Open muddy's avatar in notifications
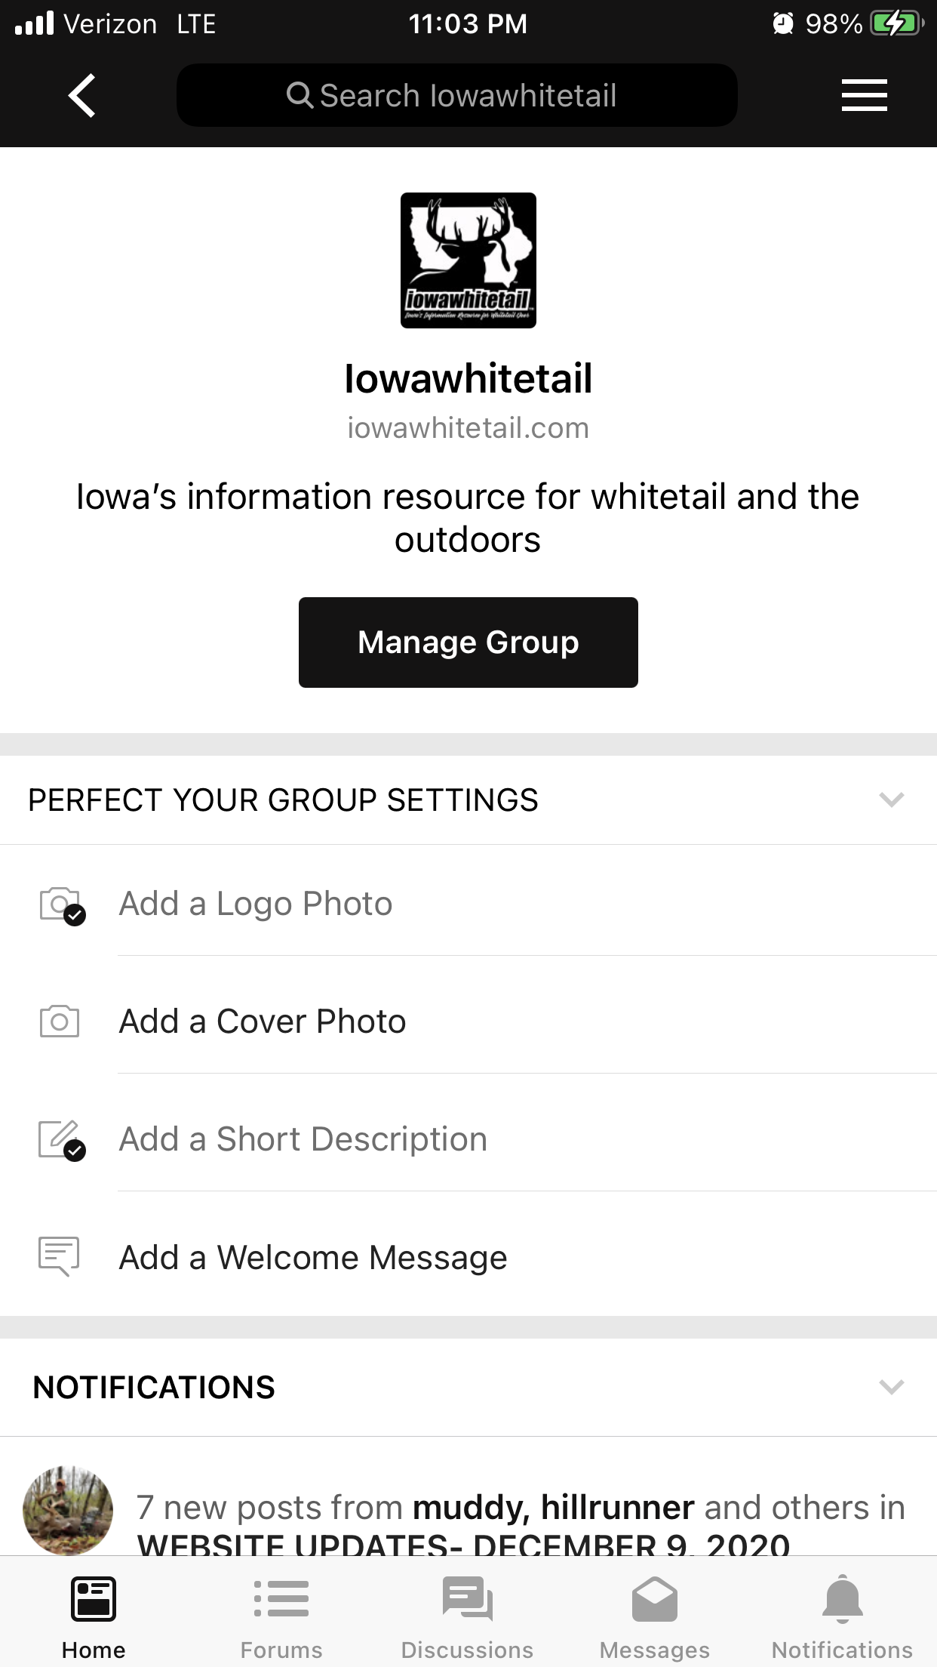The image size is (937, 1667). 68,1510
